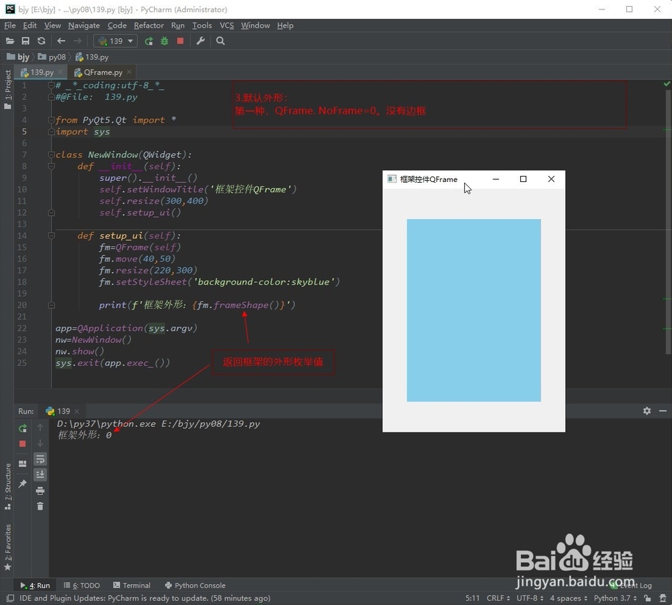Open the 139 run configuration dropdown
This screenshot has width=672, height=605.
[116, 41]
